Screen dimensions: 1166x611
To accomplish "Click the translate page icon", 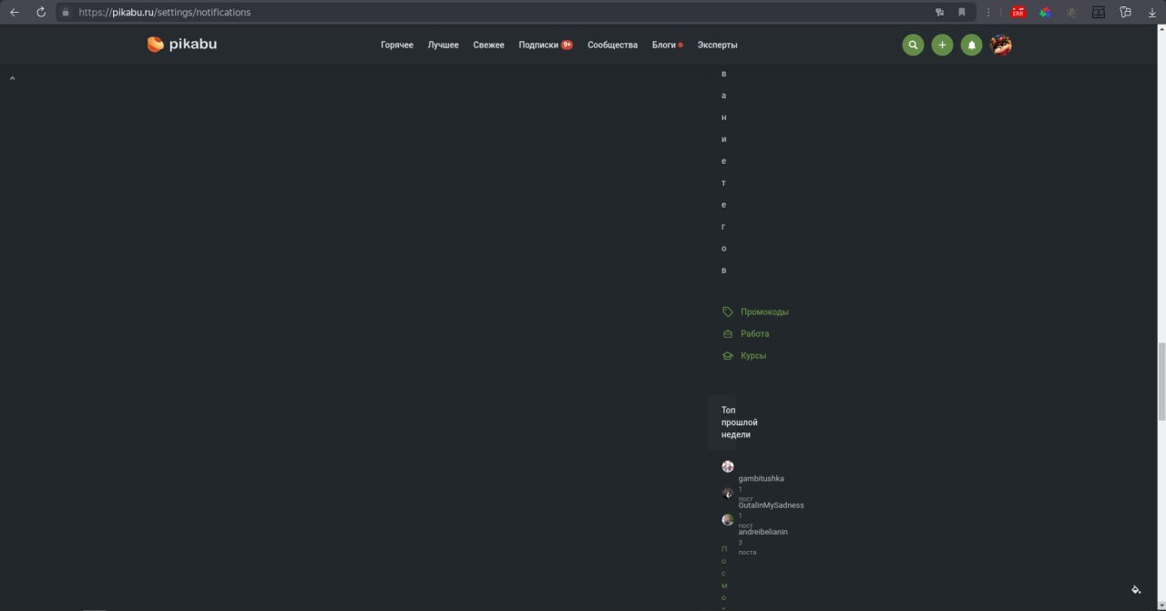I will 939,13.
